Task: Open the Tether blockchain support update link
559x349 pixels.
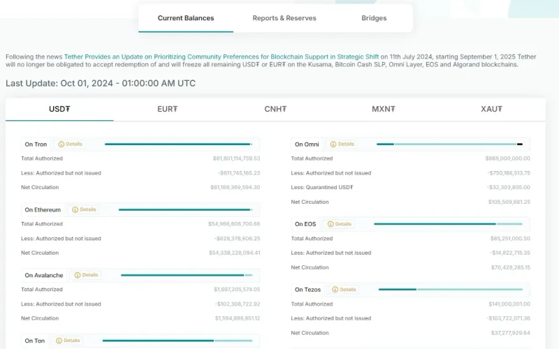Action: coord(222,57)
